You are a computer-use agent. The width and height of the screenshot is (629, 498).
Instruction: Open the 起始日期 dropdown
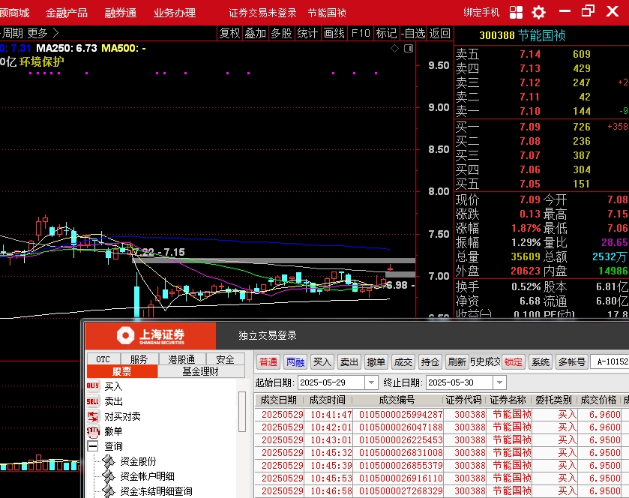click(x=371, y=382)
